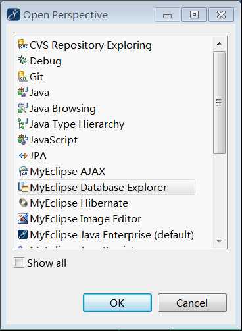Click the MyEclipse Hibernate icon

click(x=23, y=203)
